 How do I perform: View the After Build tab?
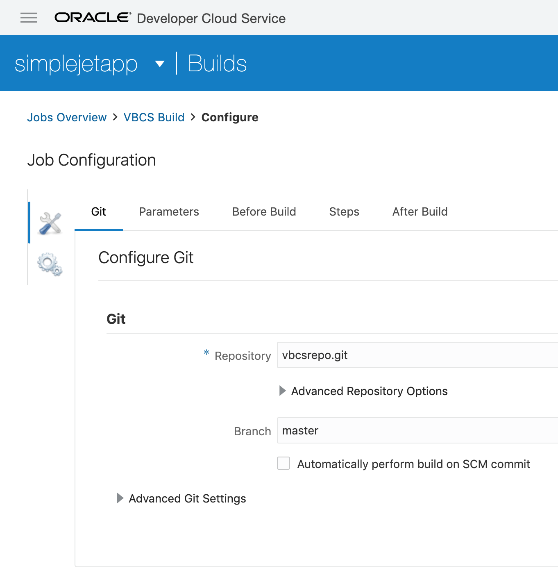420,211
